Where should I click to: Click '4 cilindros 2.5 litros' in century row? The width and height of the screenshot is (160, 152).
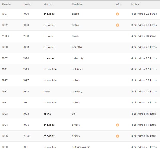click(144, 92)
